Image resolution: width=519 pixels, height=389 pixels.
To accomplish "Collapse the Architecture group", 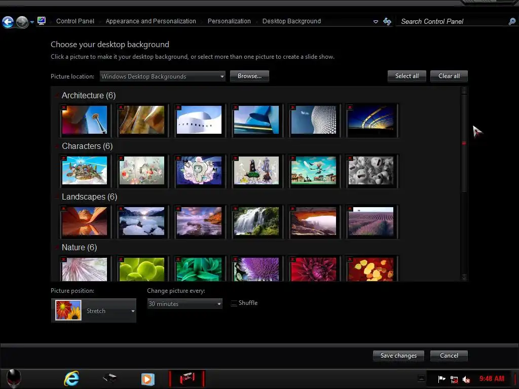I will 57,96.
